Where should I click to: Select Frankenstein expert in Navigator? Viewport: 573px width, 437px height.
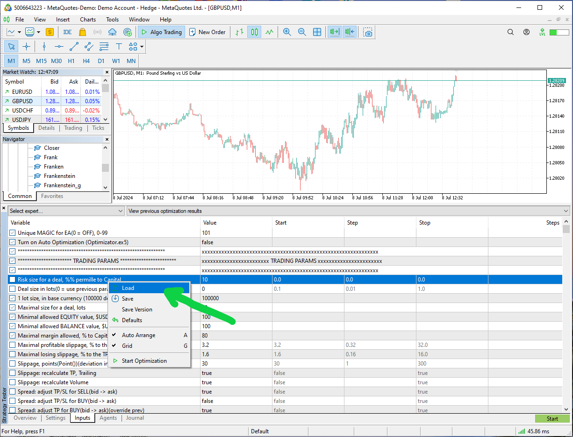point(59,176)
